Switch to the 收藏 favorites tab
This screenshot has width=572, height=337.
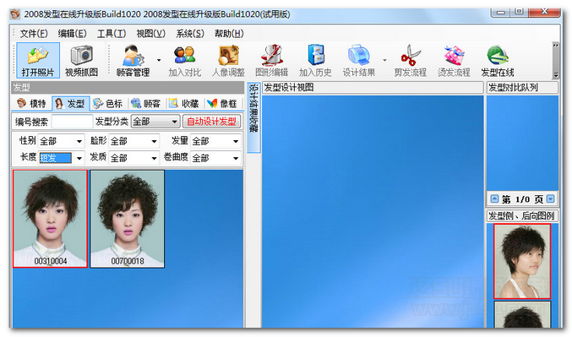[x=184, y=104]
